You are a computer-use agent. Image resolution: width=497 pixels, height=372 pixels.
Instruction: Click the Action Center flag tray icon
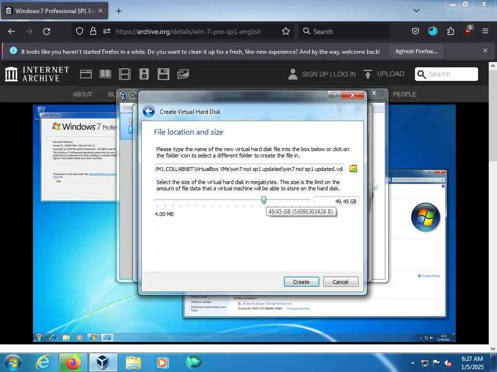436,363
